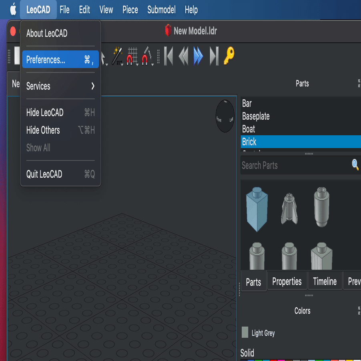Choose Hide LeoCAD
Viewport: 361px width, 361px height.
coord(60,112)
